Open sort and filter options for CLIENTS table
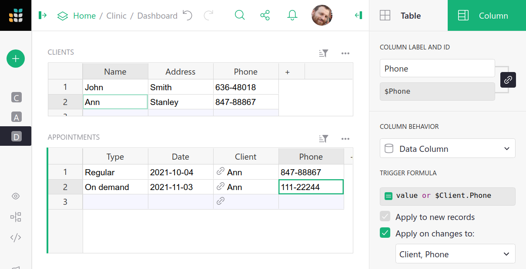 (x=323, y=53)
